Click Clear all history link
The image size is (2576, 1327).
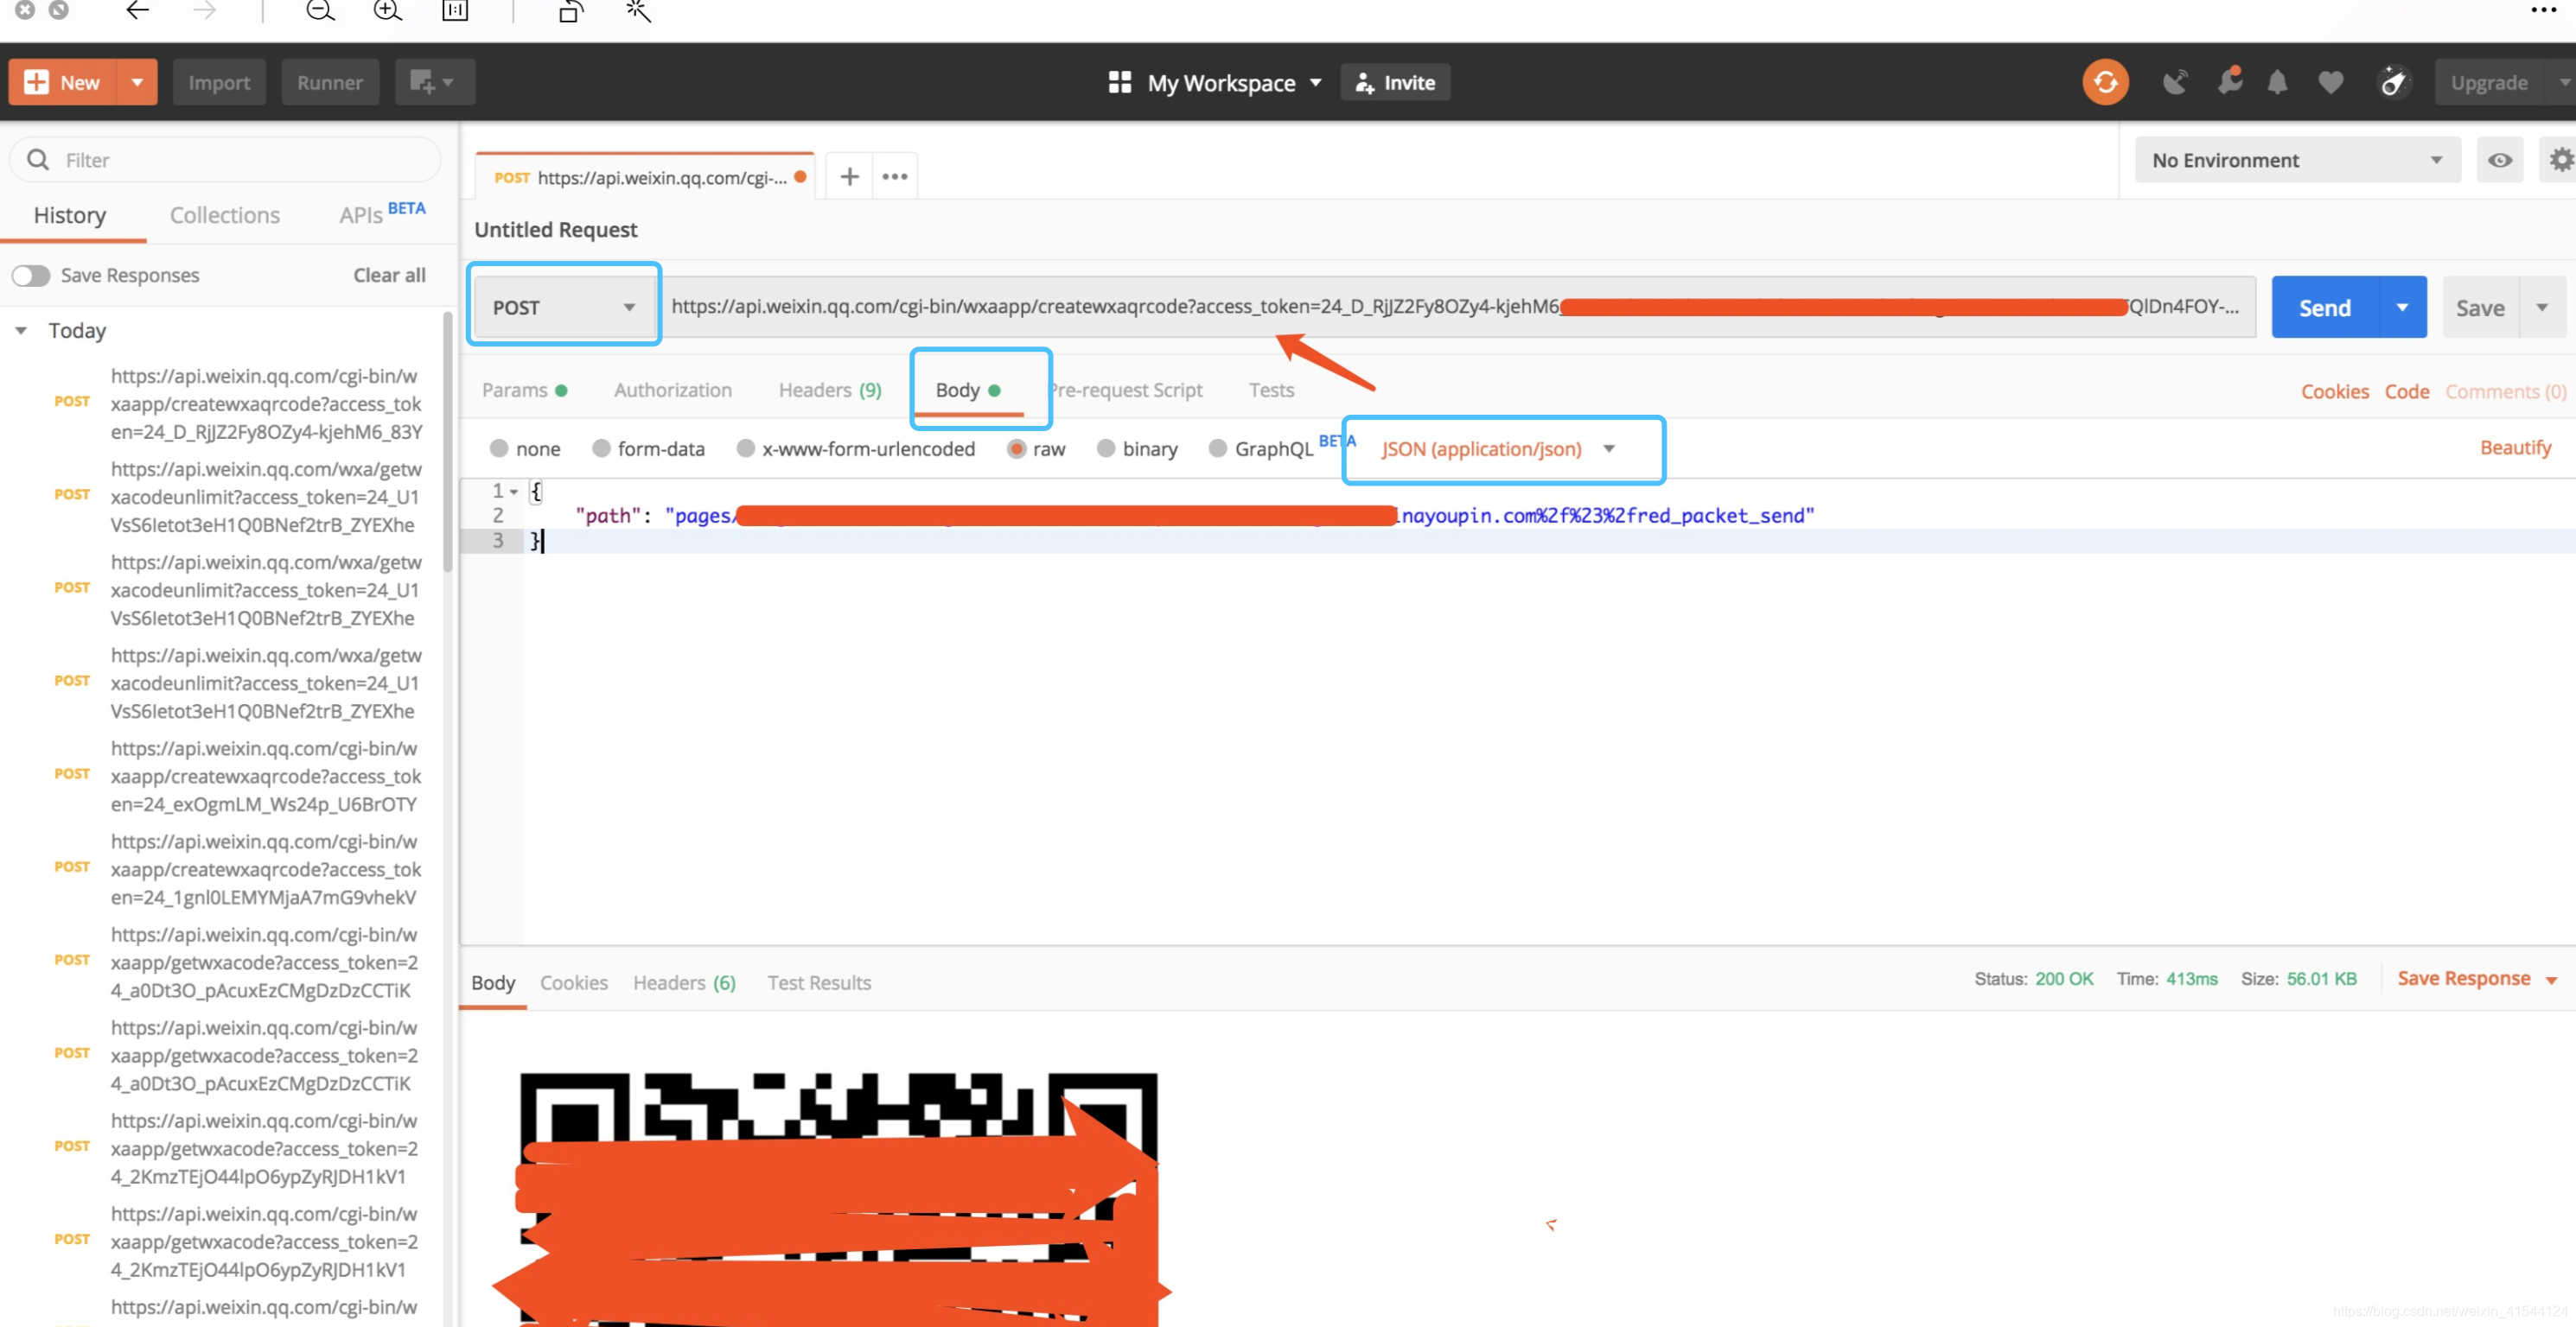click(389, 275)
